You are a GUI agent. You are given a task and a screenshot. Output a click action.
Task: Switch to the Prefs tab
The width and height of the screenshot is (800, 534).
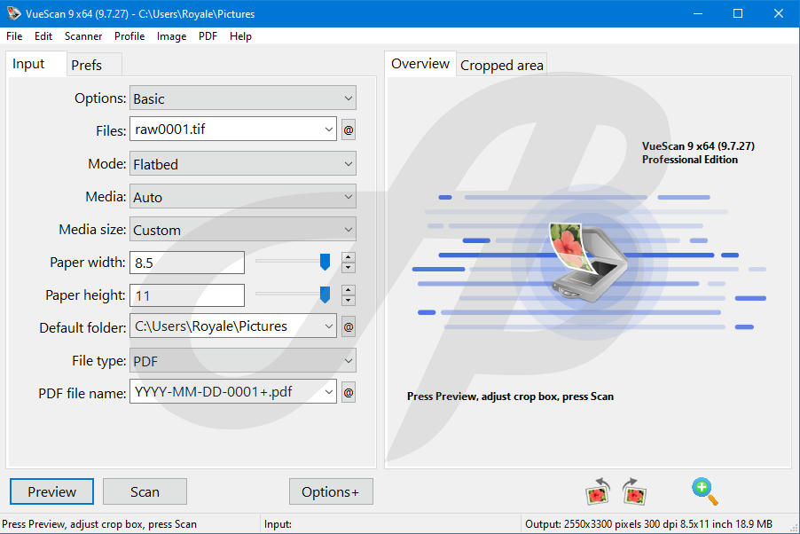pos(94,65)
